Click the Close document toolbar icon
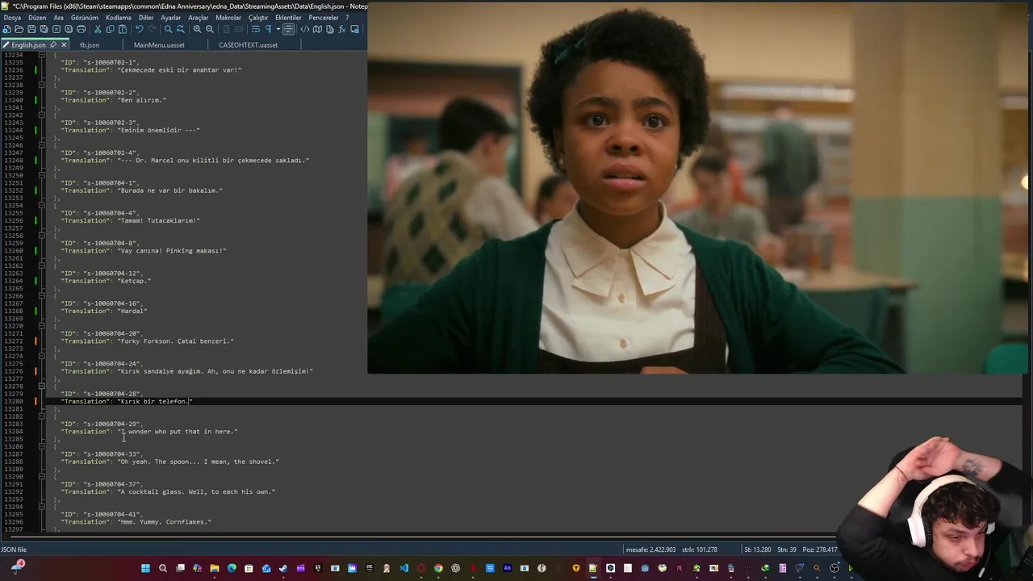The image size is (1033, 581). pos(56,29)
